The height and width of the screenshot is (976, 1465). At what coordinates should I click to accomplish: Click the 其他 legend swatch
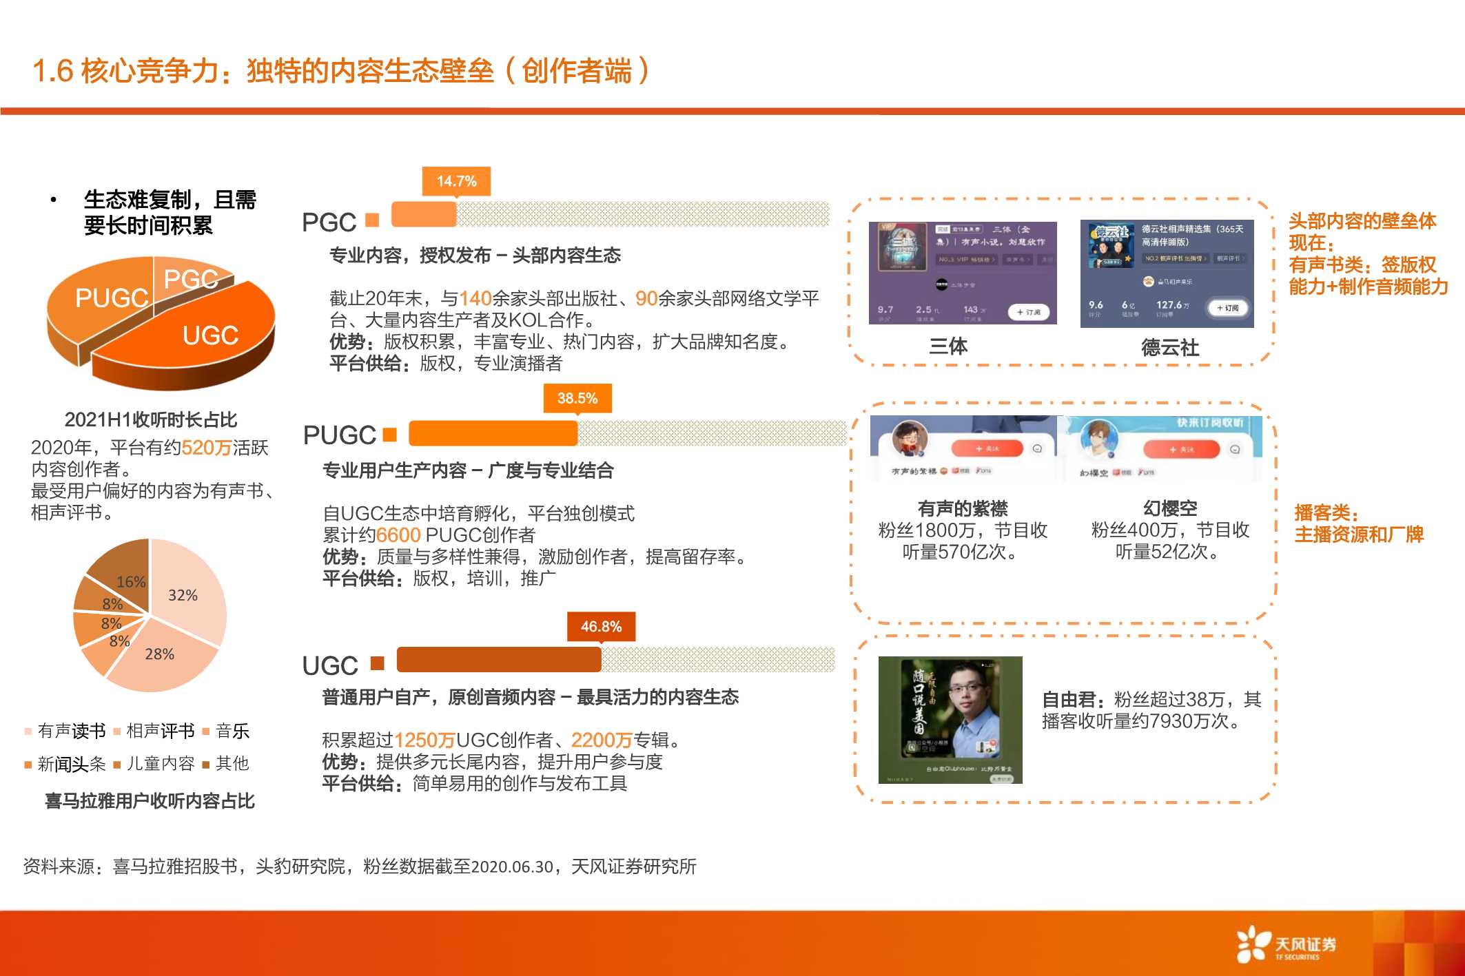coord(206,765)
